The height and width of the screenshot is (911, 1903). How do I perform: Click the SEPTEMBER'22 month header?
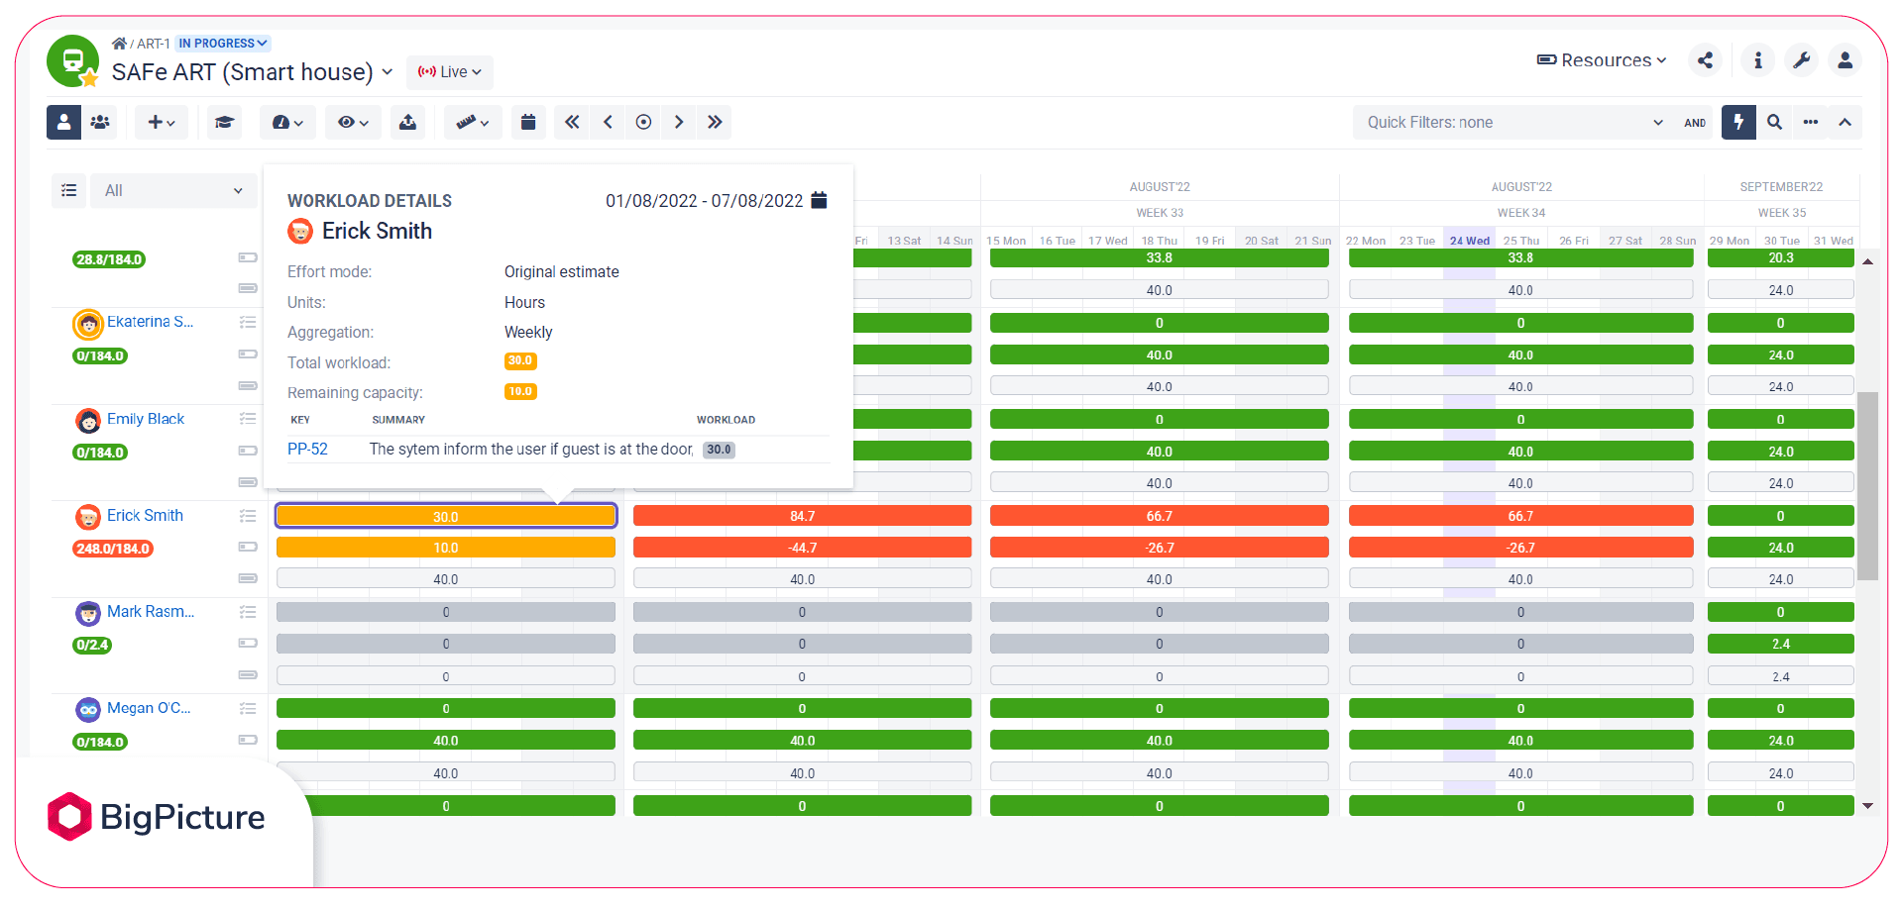[x=1781, y=187]
